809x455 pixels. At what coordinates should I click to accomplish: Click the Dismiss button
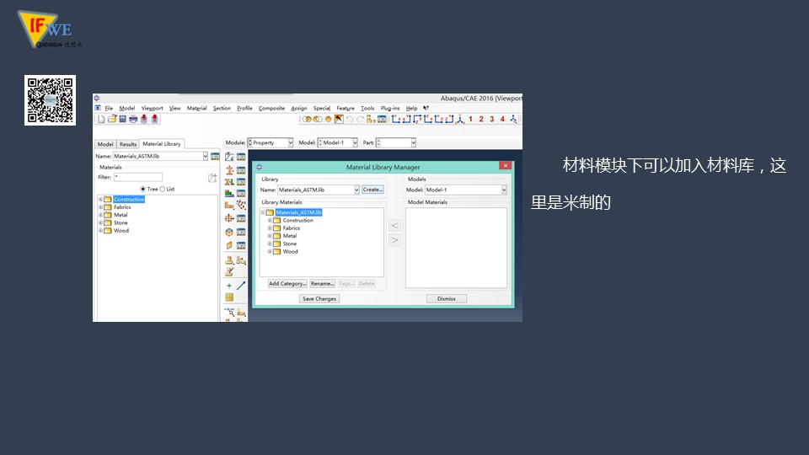447,298
